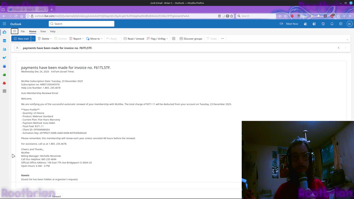The width and height of the screenshot is (354, 199).
Task: Switch to the View ribbon tab
Action: 43,31
